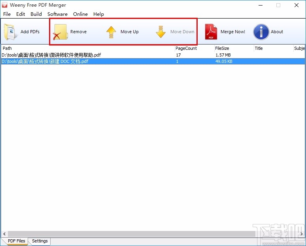Image resolution: width=306 pixels, height=246 pixels.
Task: Open the Build menu
Action: [36, 14]
